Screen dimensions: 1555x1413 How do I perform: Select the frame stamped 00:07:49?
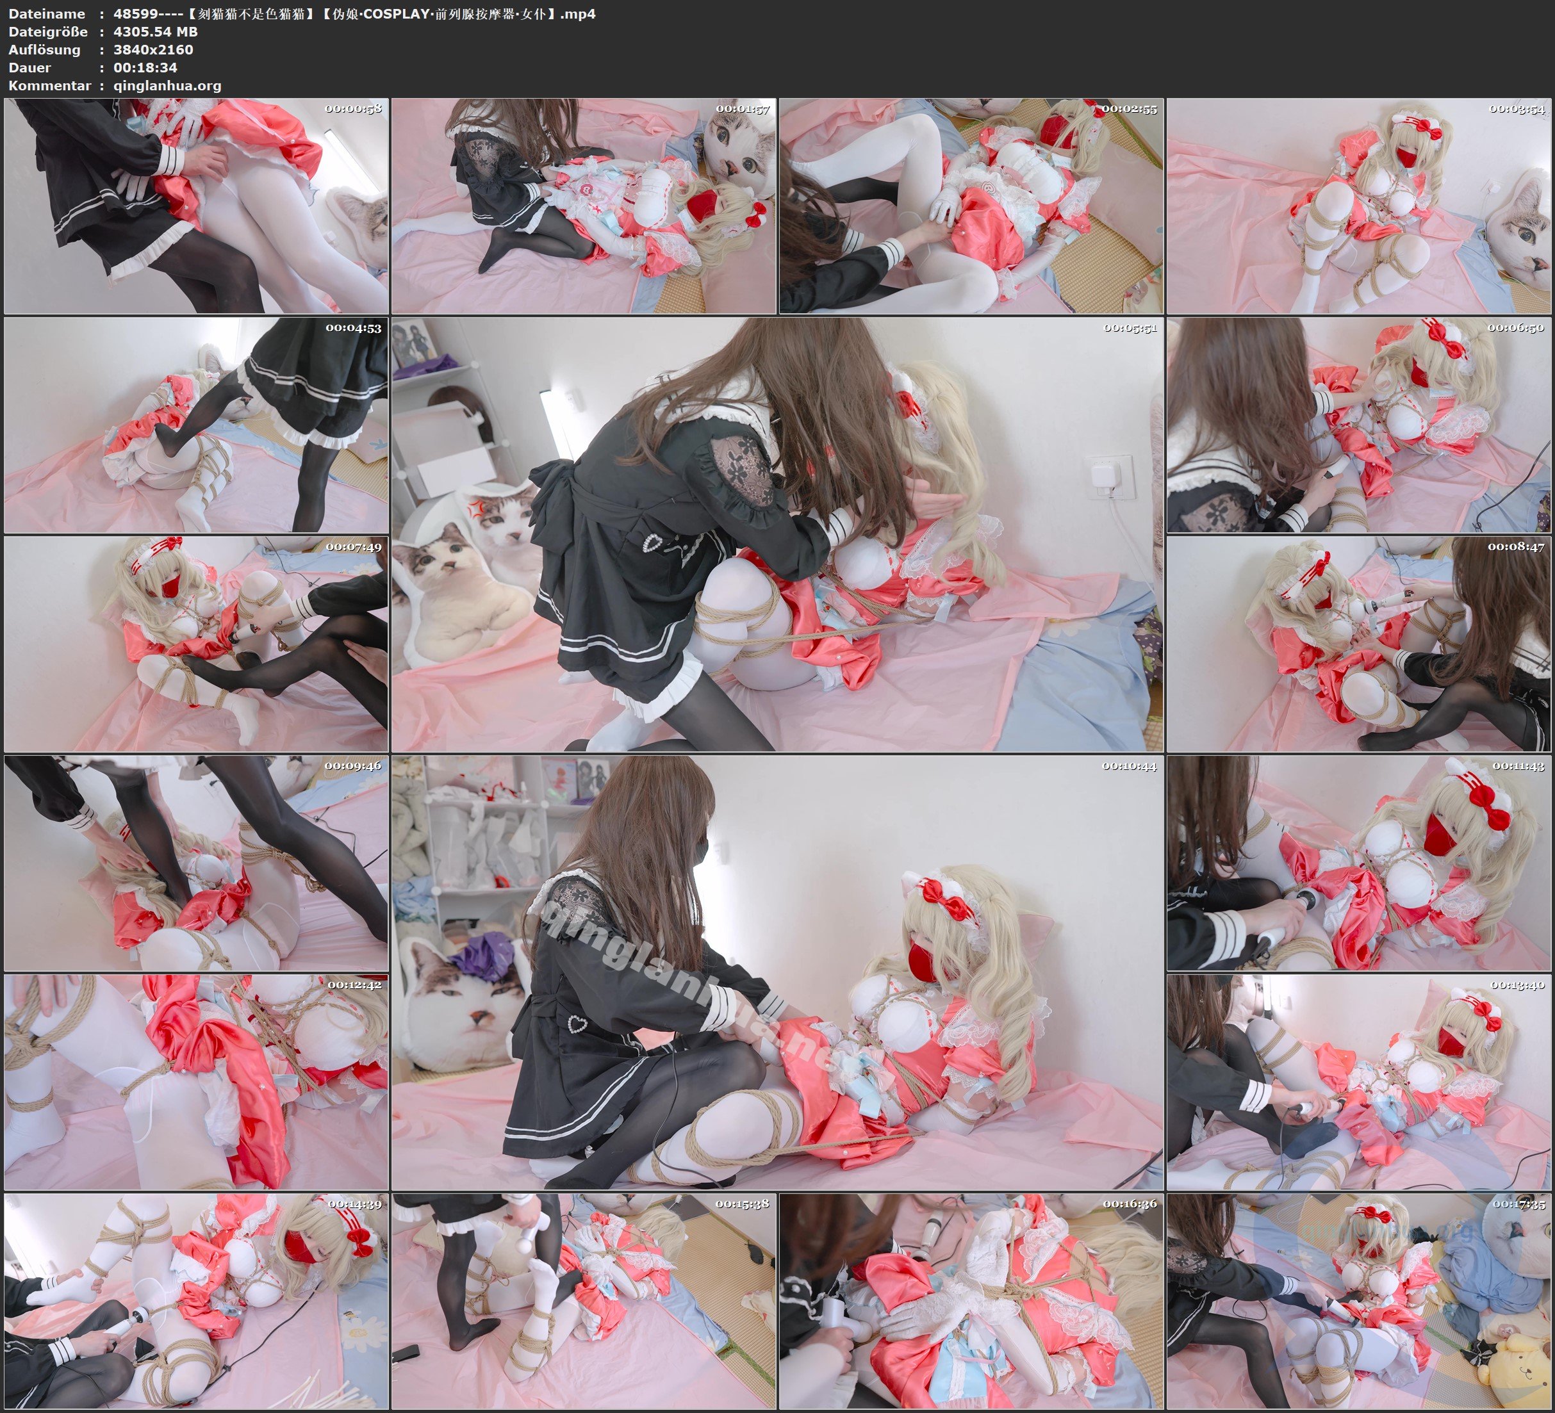[x=196, y=644]
